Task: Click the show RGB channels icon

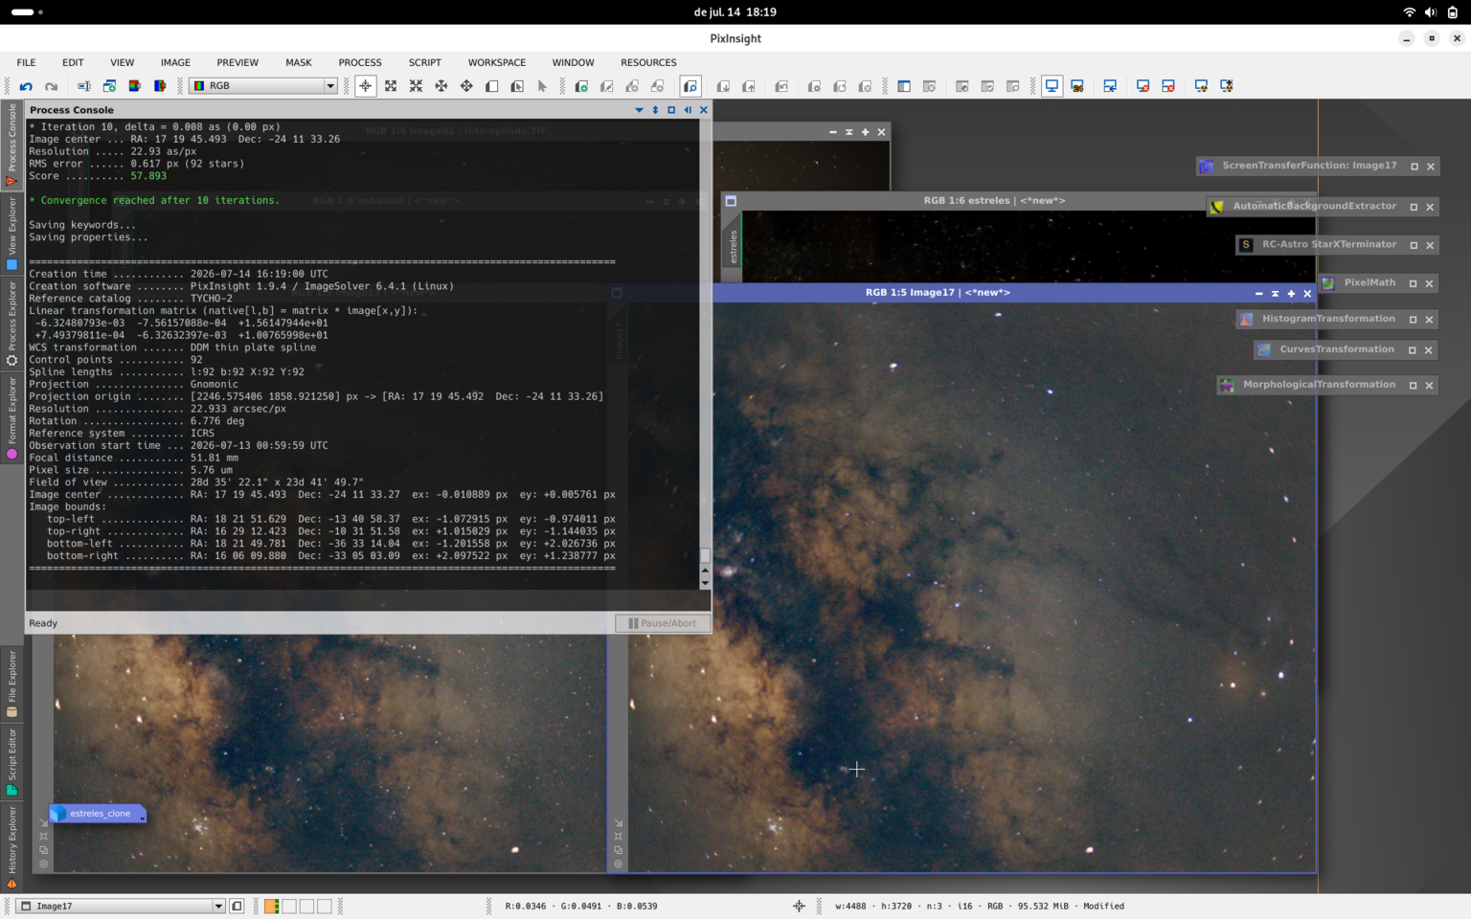Action: coord(135,86)
